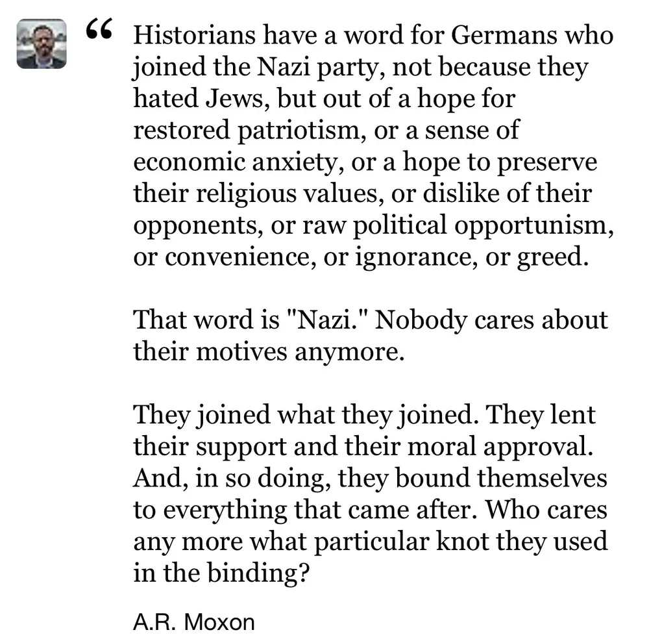Click the line "They joined what they joined. They lent"
This screenshot has width=649, height=641.
365,415
